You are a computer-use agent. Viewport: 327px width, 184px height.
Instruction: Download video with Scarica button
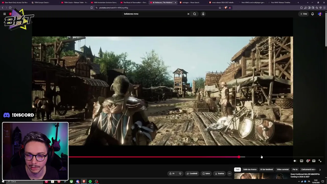click(219, 174)
